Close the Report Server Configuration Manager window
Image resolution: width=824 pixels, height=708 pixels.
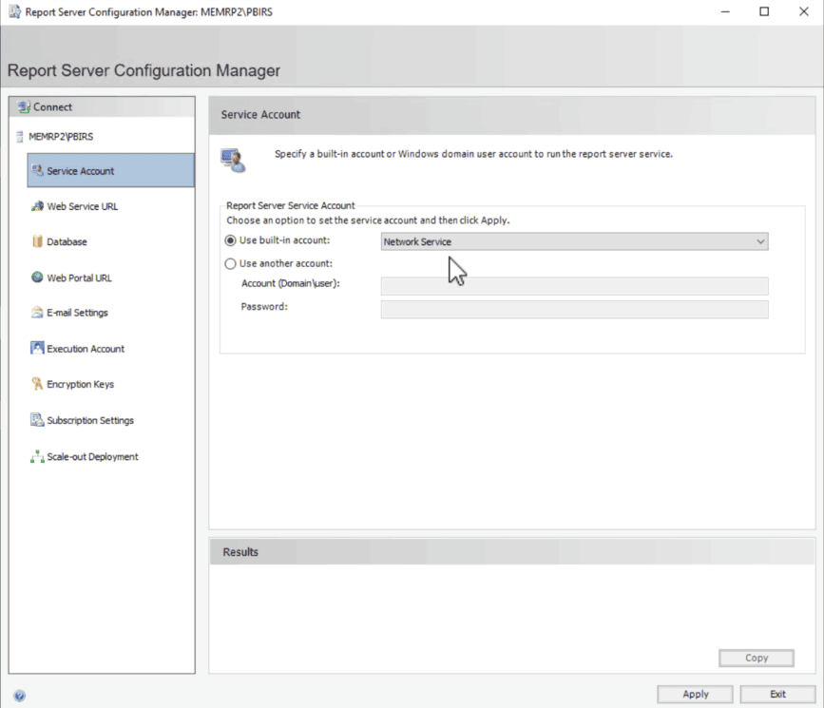803,11
